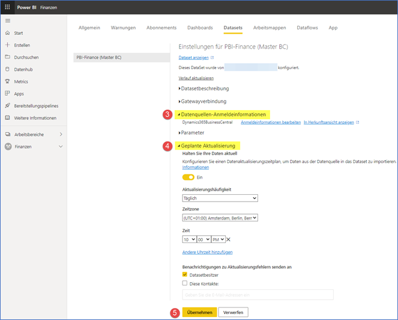
Task: Check the Diese Kontakte checkbox
Action: [x=185, y=283]
